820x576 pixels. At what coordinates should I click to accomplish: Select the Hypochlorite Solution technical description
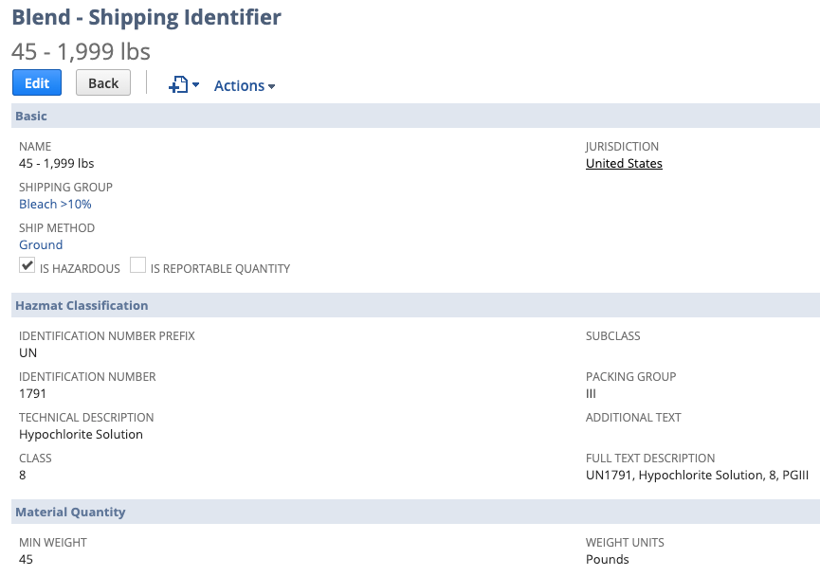tap(81, 434)
